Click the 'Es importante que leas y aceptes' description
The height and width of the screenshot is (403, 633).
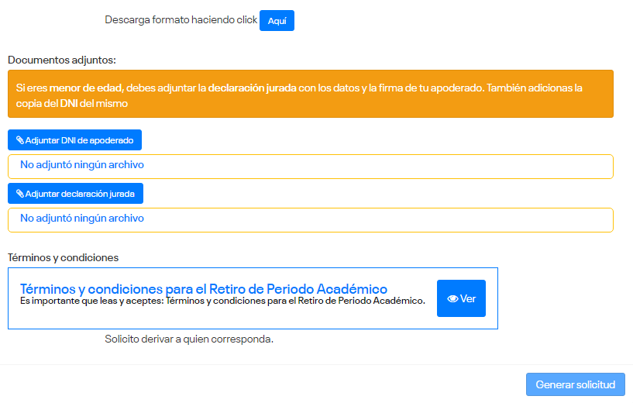point(222,301)
